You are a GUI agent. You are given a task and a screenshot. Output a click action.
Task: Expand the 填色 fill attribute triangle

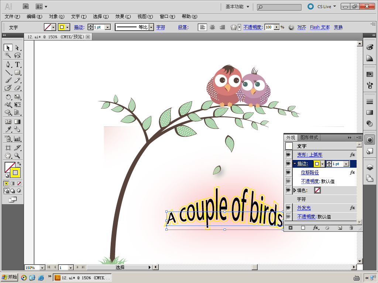point(295,191)
